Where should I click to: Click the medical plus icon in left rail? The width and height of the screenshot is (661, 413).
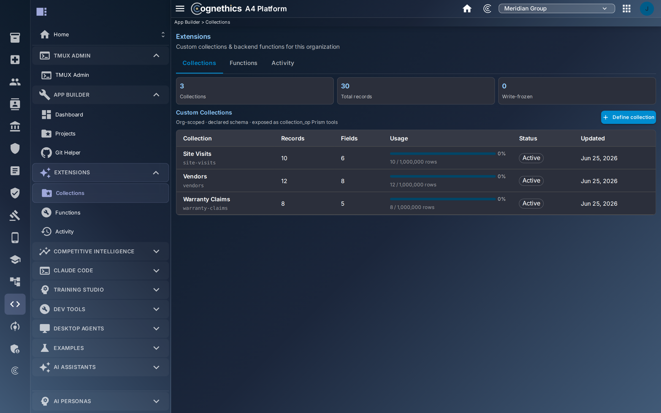(15, 59)
